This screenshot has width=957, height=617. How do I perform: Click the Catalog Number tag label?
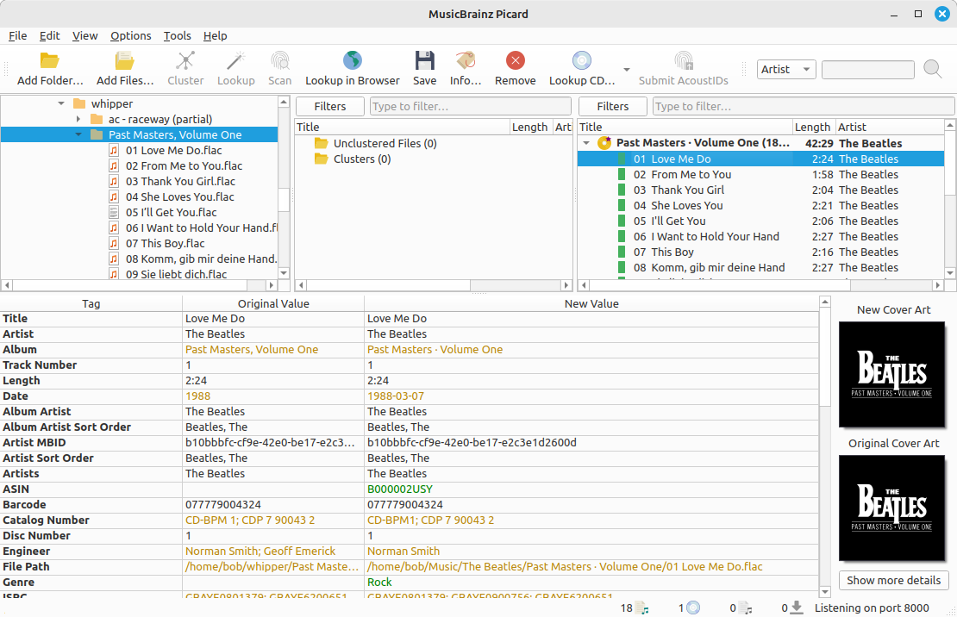[x=46, y=520]
